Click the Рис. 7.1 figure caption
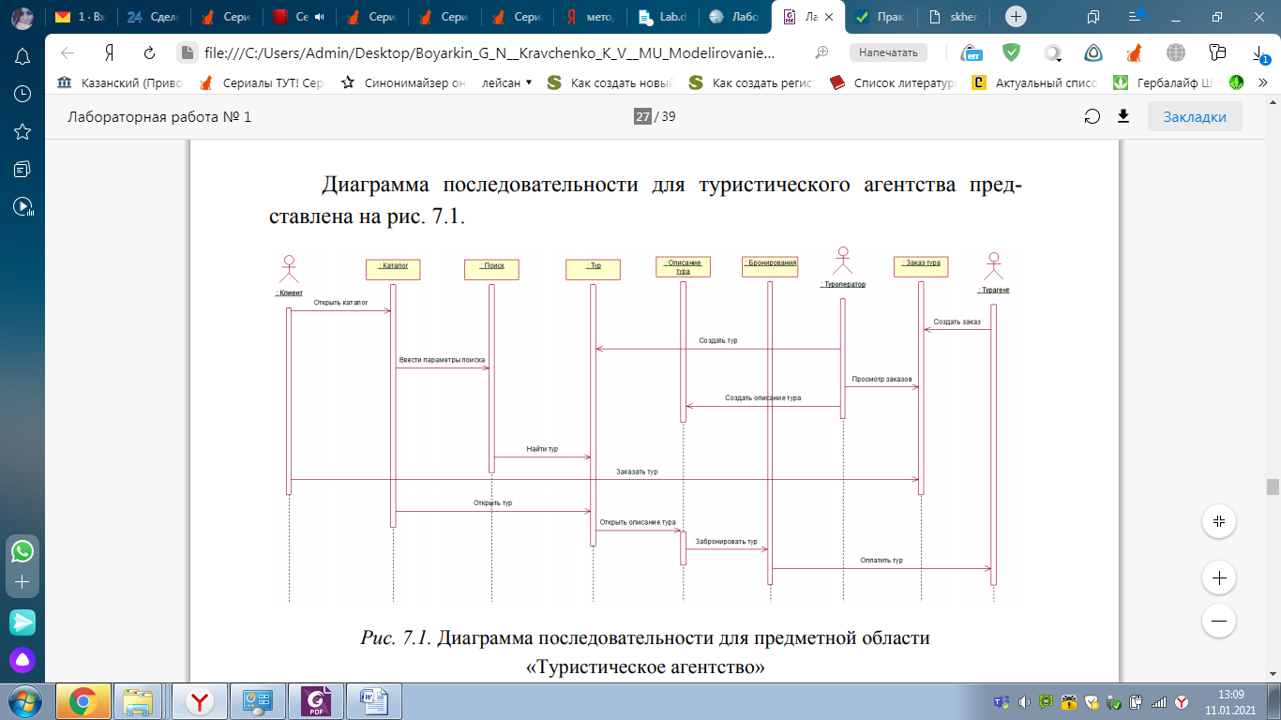Image resolution: width=1281 pixels, height=720 pixels. [644, 653]
